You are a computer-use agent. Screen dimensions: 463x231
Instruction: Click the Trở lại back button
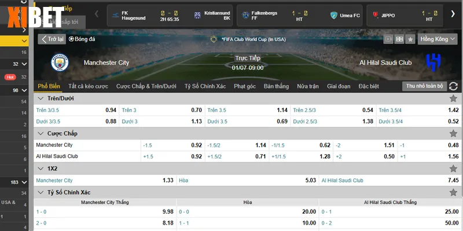point(52,39)
